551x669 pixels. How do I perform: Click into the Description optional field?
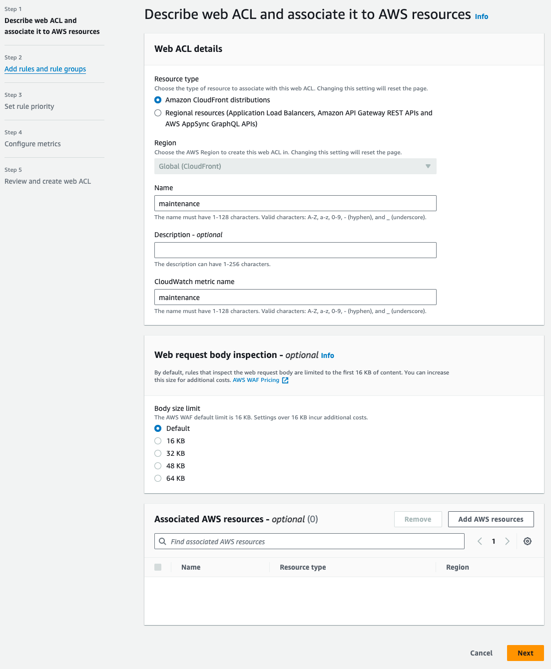[x=295, y=250]
